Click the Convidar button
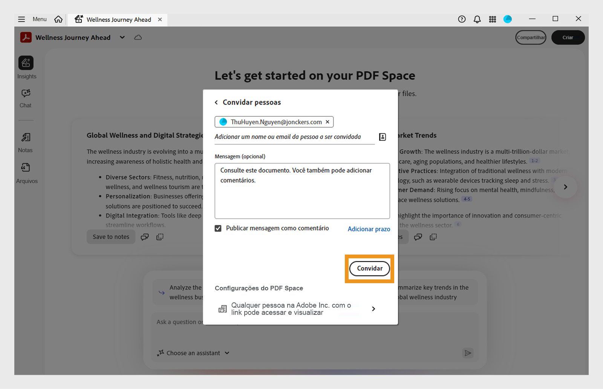Screen dimensions: 603x389 [x=369, y=268]
